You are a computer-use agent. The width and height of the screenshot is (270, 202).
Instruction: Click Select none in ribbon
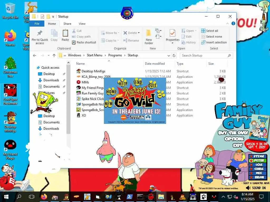pos(212,37)
